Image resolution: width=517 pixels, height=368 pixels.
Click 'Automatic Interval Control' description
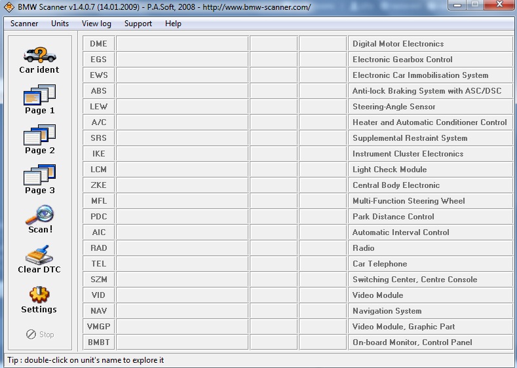click(400, 232)
